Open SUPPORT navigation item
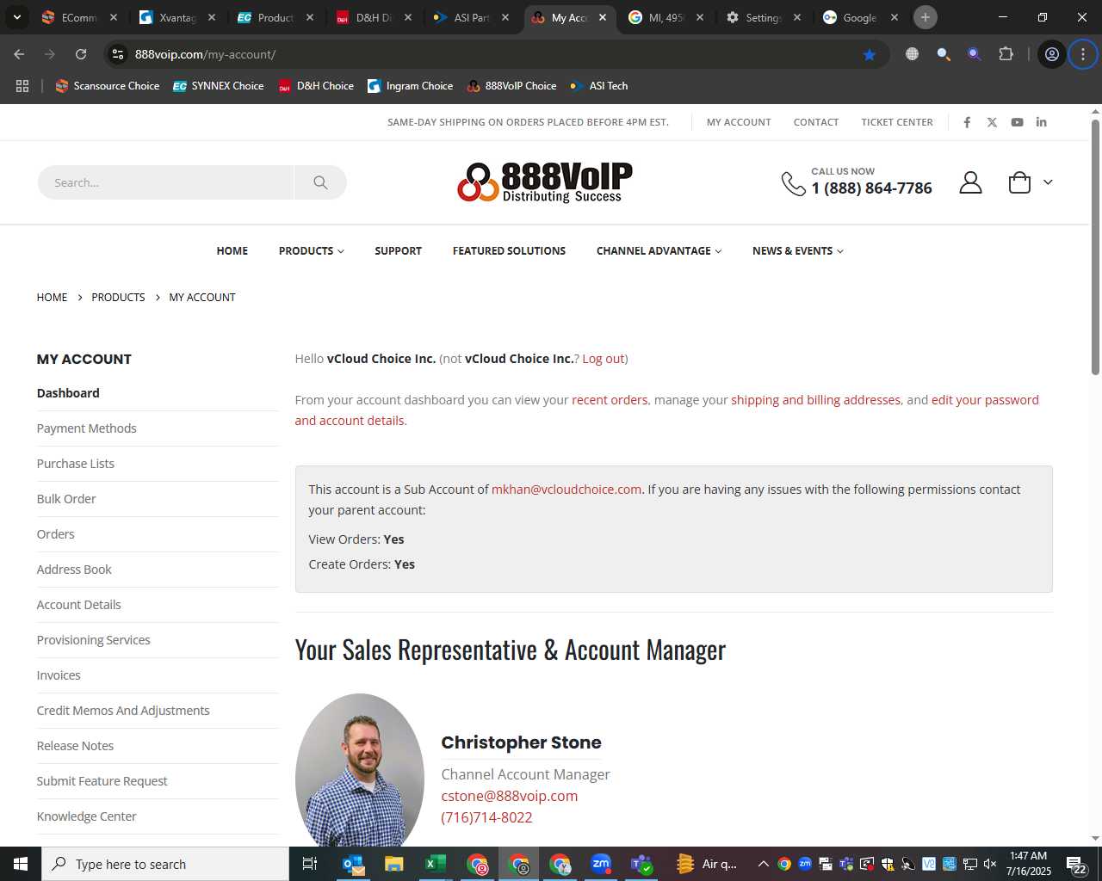 coord(398,251)
